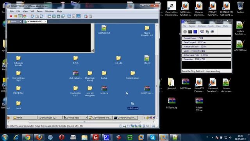Viewport: 250px width, 141px height.
Task: Select the RomaCryptosv folder
Action: (133, 75)
